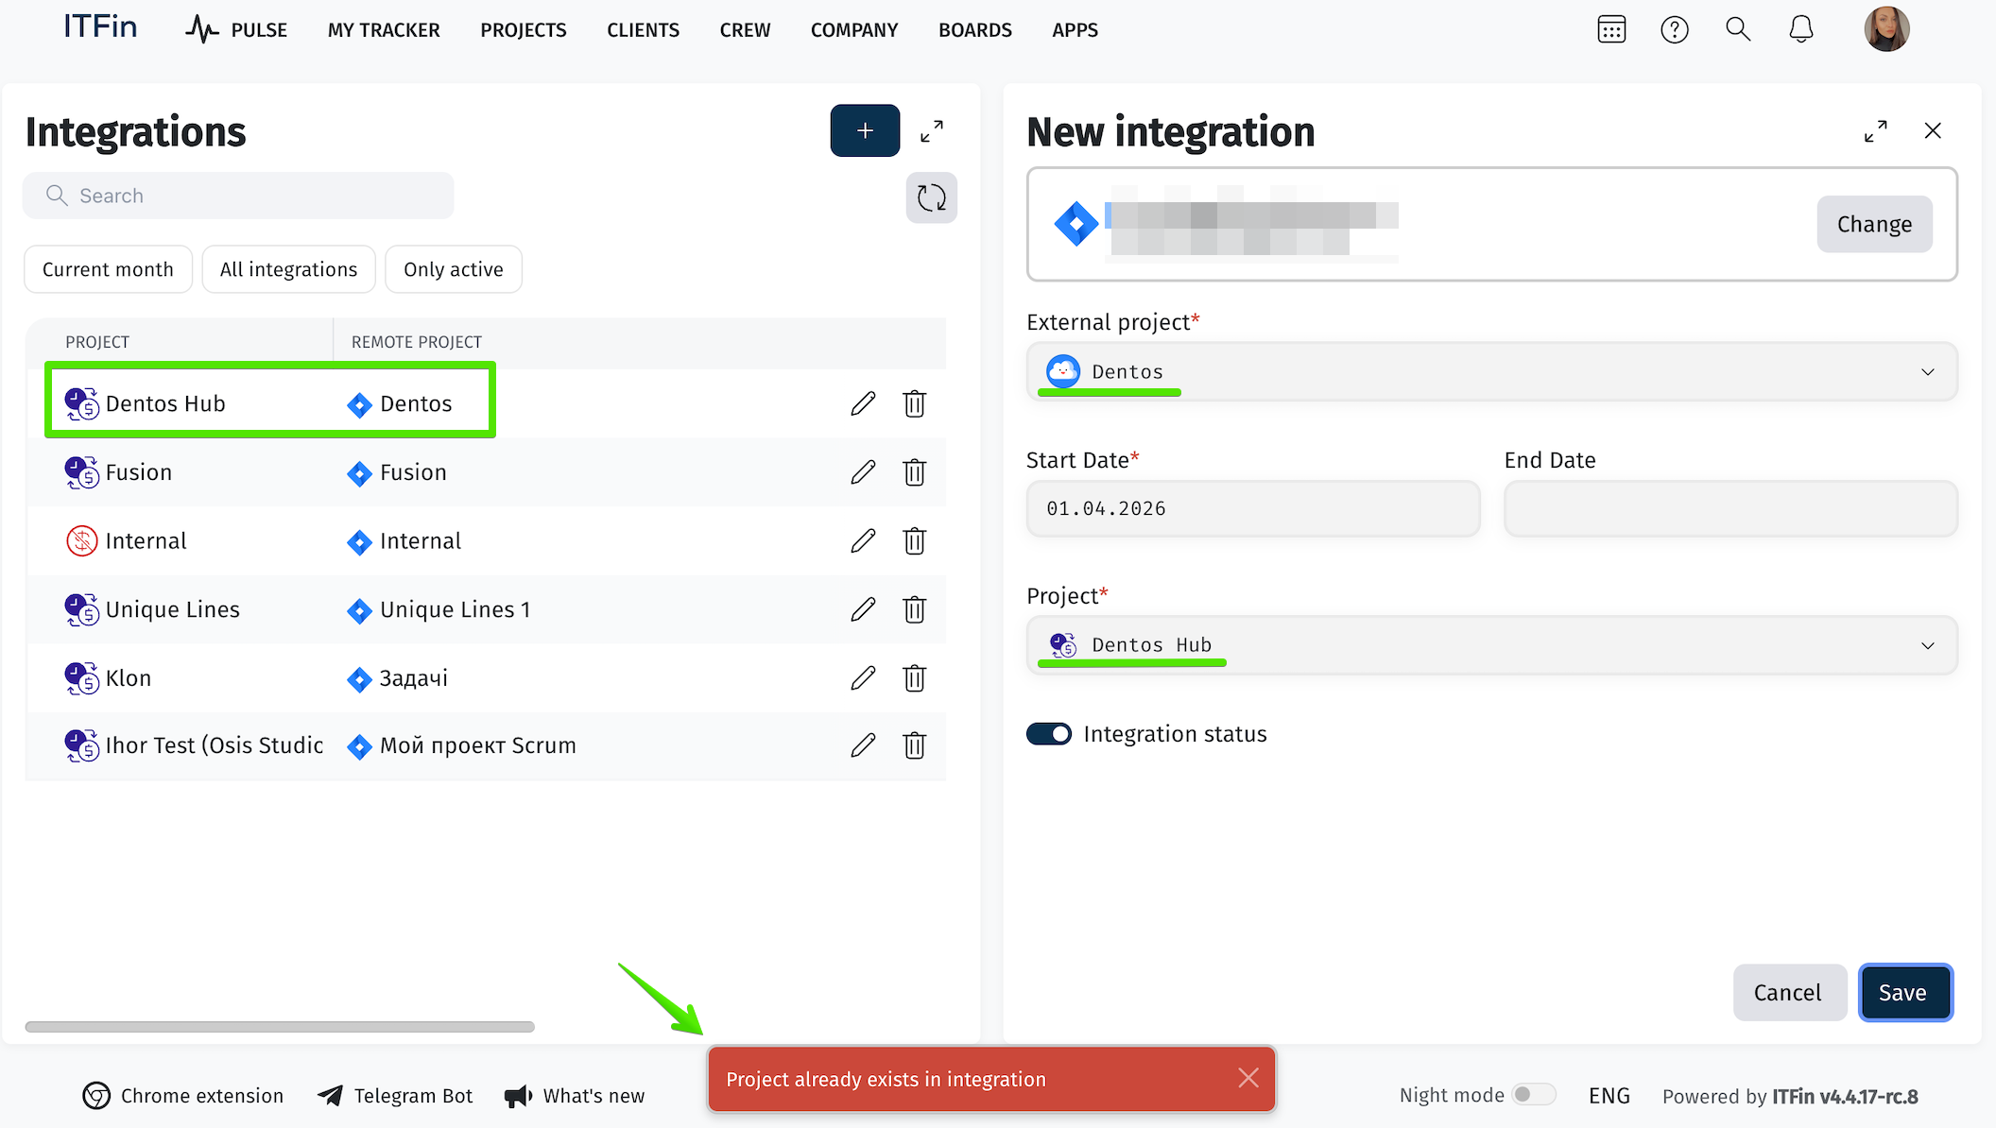Delete the Internal integration with trash icon

(x=914, y=541)
